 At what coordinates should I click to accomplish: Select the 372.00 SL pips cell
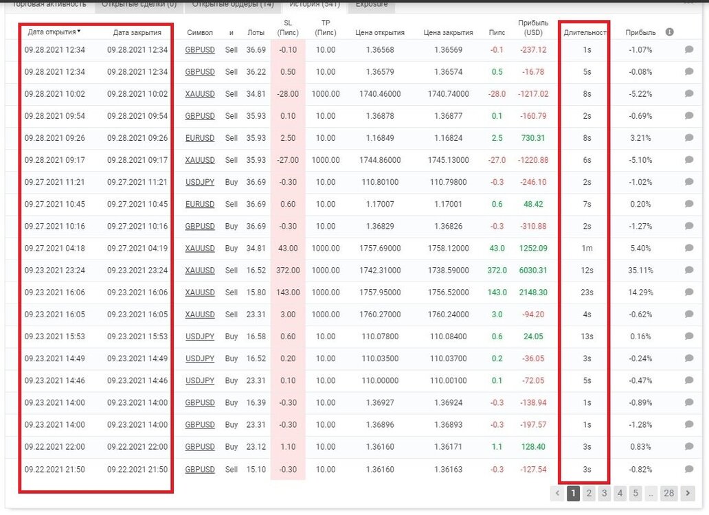coord(288,270)
